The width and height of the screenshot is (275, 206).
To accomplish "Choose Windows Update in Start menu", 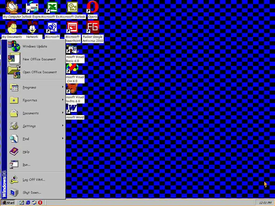I will click(x=36, y=46).
